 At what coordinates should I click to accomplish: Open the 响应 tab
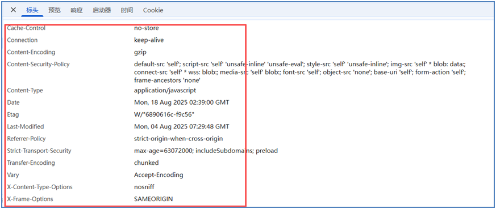click(77, 10)
